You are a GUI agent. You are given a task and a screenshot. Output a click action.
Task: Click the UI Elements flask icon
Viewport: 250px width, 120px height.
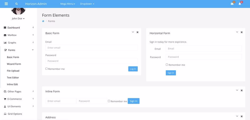pyautogui.click(x=5, y=106)
